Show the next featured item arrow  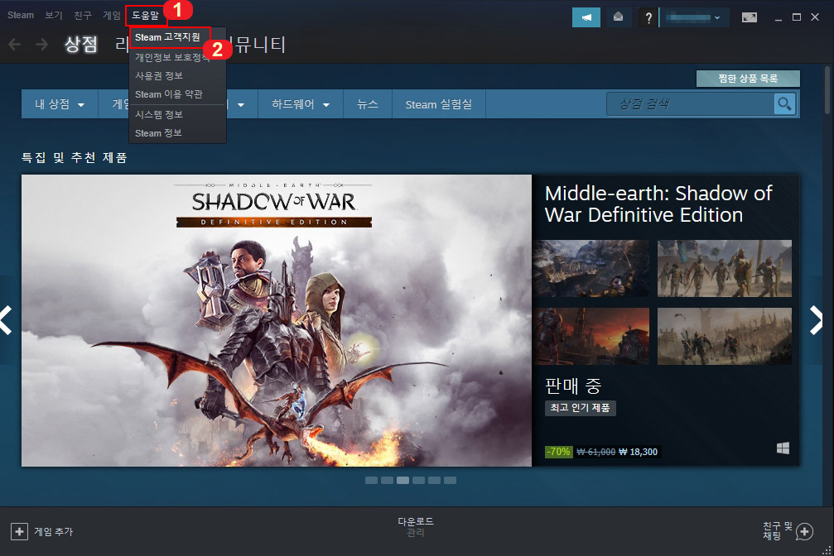click(x=816, y=320)
